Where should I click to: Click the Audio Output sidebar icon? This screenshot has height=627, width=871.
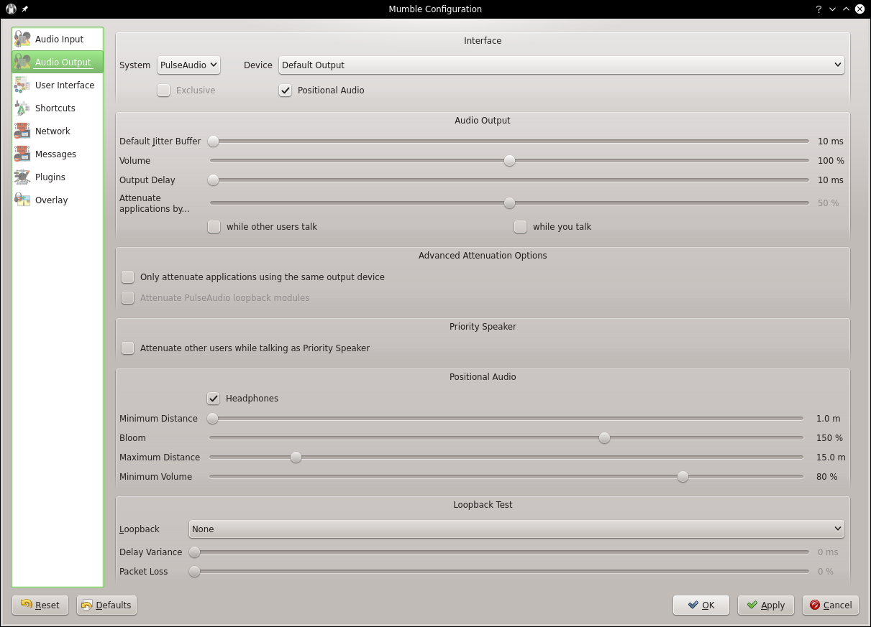pyautogui.click(x=22, y=62)
